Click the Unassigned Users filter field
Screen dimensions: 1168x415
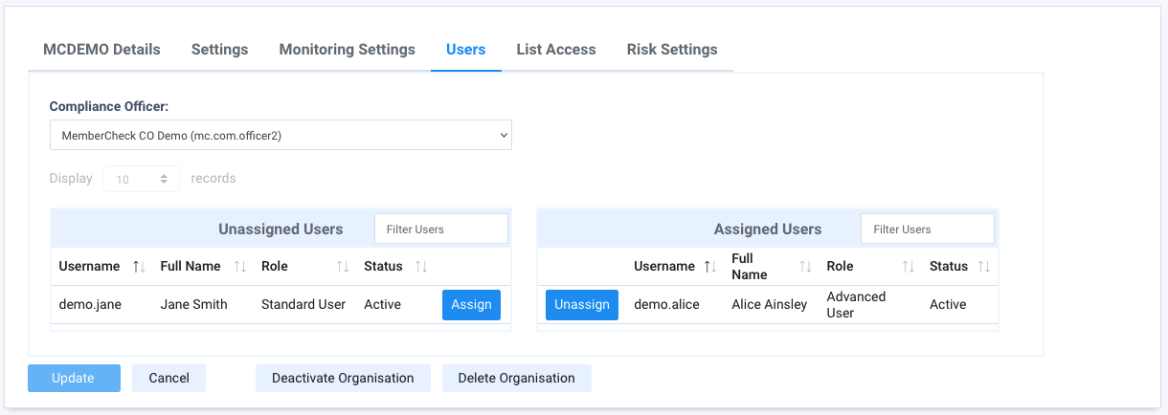pos(440,229)
